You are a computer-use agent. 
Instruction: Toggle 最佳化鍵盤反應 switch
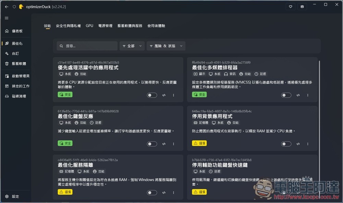coord(152,144)
